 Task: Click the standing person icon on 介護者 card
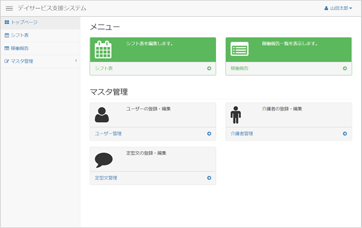[235, 115]
